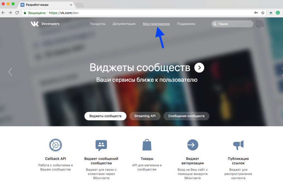283x183 pixels.
Task: Click the Защищено secure label
Action: (37, 13)
